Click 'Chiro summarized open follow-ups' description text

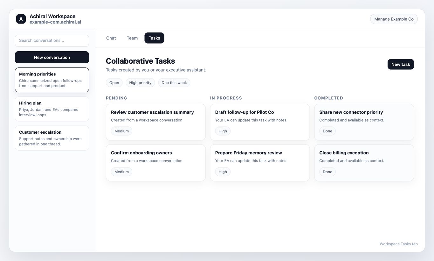[x=50, y=83]
